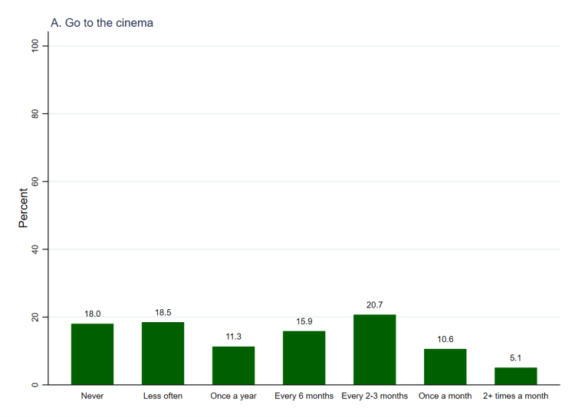
Task: Select the 'Every 6 months' axis label
Action: tap(304, 396)
